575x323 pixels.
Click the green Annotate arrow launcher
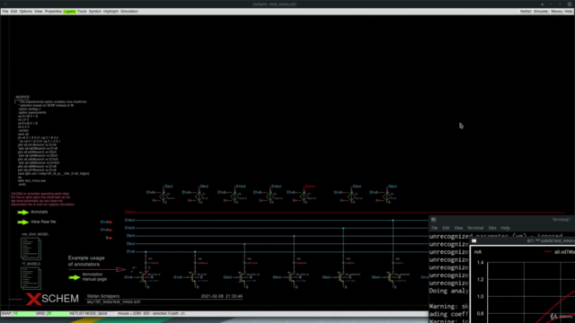point(22,212)
